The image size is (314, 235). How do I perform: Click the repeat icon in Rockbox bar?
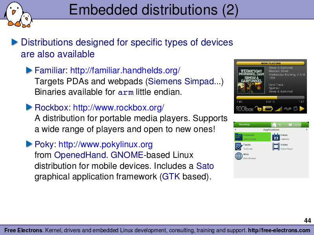(x=296, y=109)
